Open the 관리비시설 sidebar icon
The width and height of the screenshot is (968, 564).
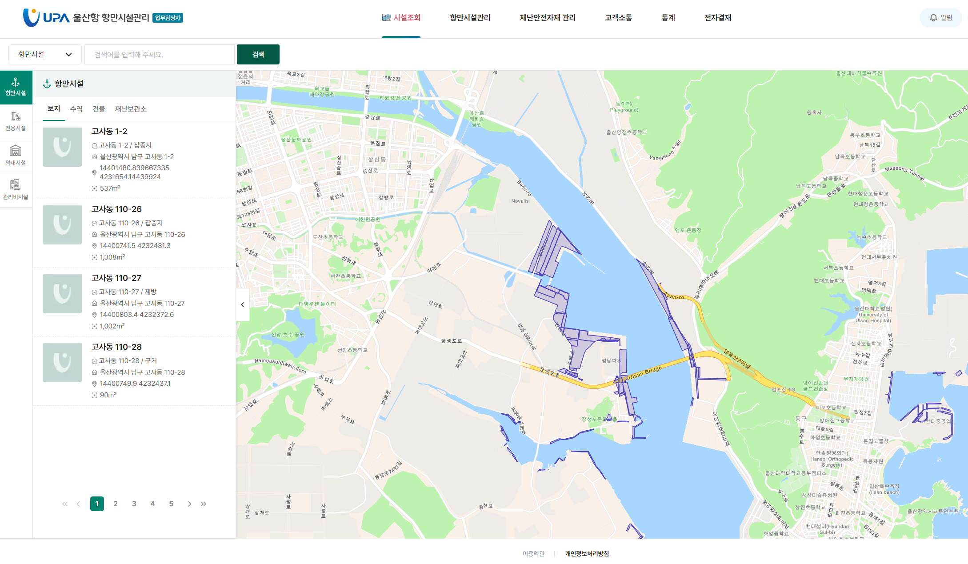coord(16,190)
